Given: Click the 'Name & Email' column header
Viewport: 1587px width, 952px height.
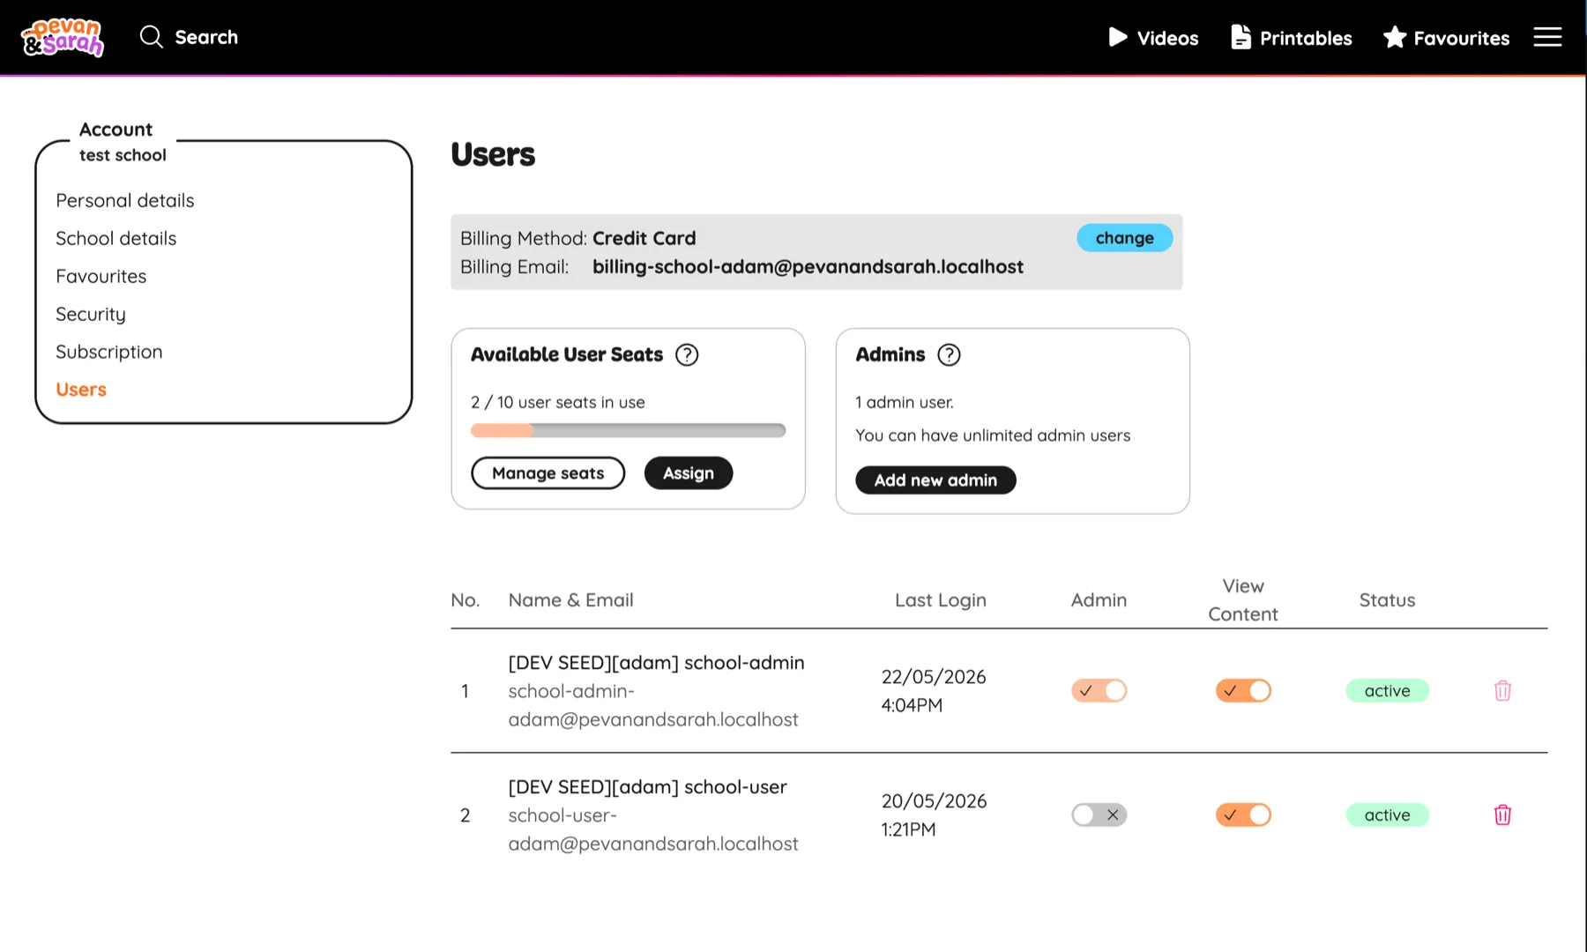Looking at the screenshot, I should click(570, 599).
